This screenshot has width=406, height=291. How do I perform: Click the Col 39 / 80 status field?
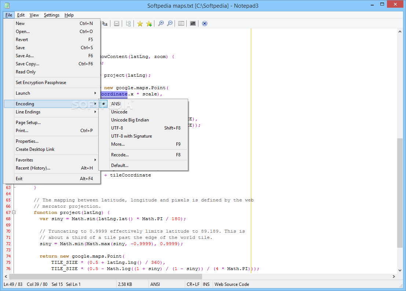(x=37, y=284)
